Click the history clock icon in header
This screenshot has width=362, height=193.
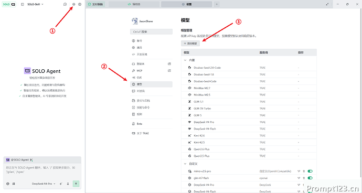point(65,4)
